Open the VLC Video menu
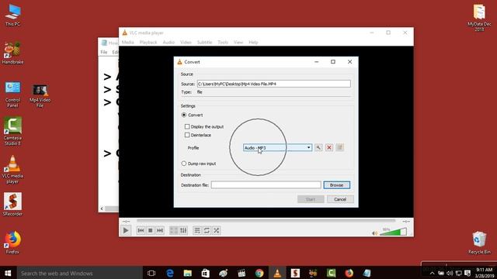 pyautogui.click(x=186, y=42)
